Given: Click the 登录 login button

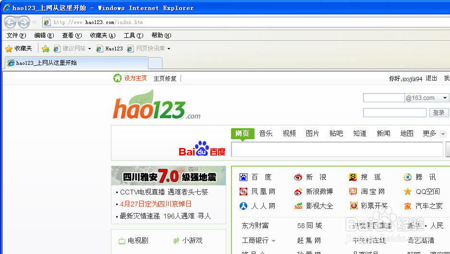Looking at the screenshot, I should (x=439, y=112).
